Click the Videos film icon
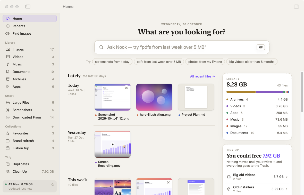The image size is (304, 195). 8,57
